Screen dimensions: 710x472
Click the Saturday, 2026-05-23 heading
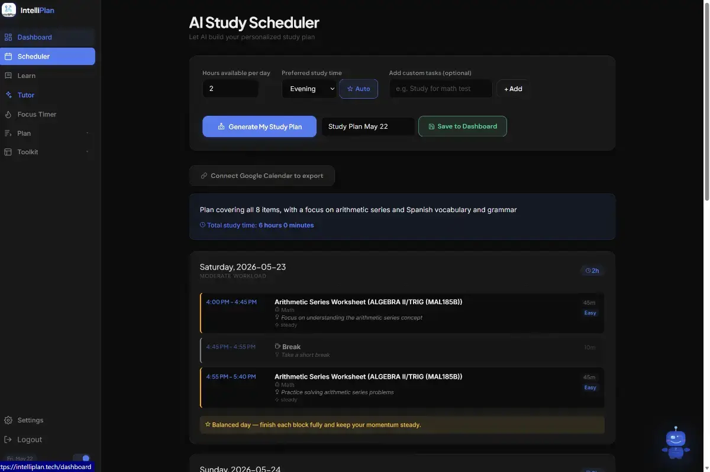[243, 267]
